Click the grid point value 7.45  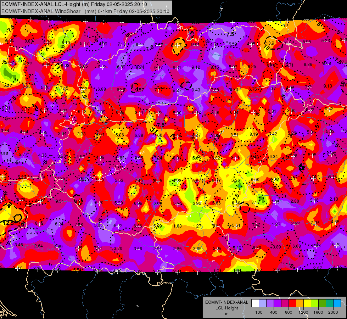tap(64, 88)
